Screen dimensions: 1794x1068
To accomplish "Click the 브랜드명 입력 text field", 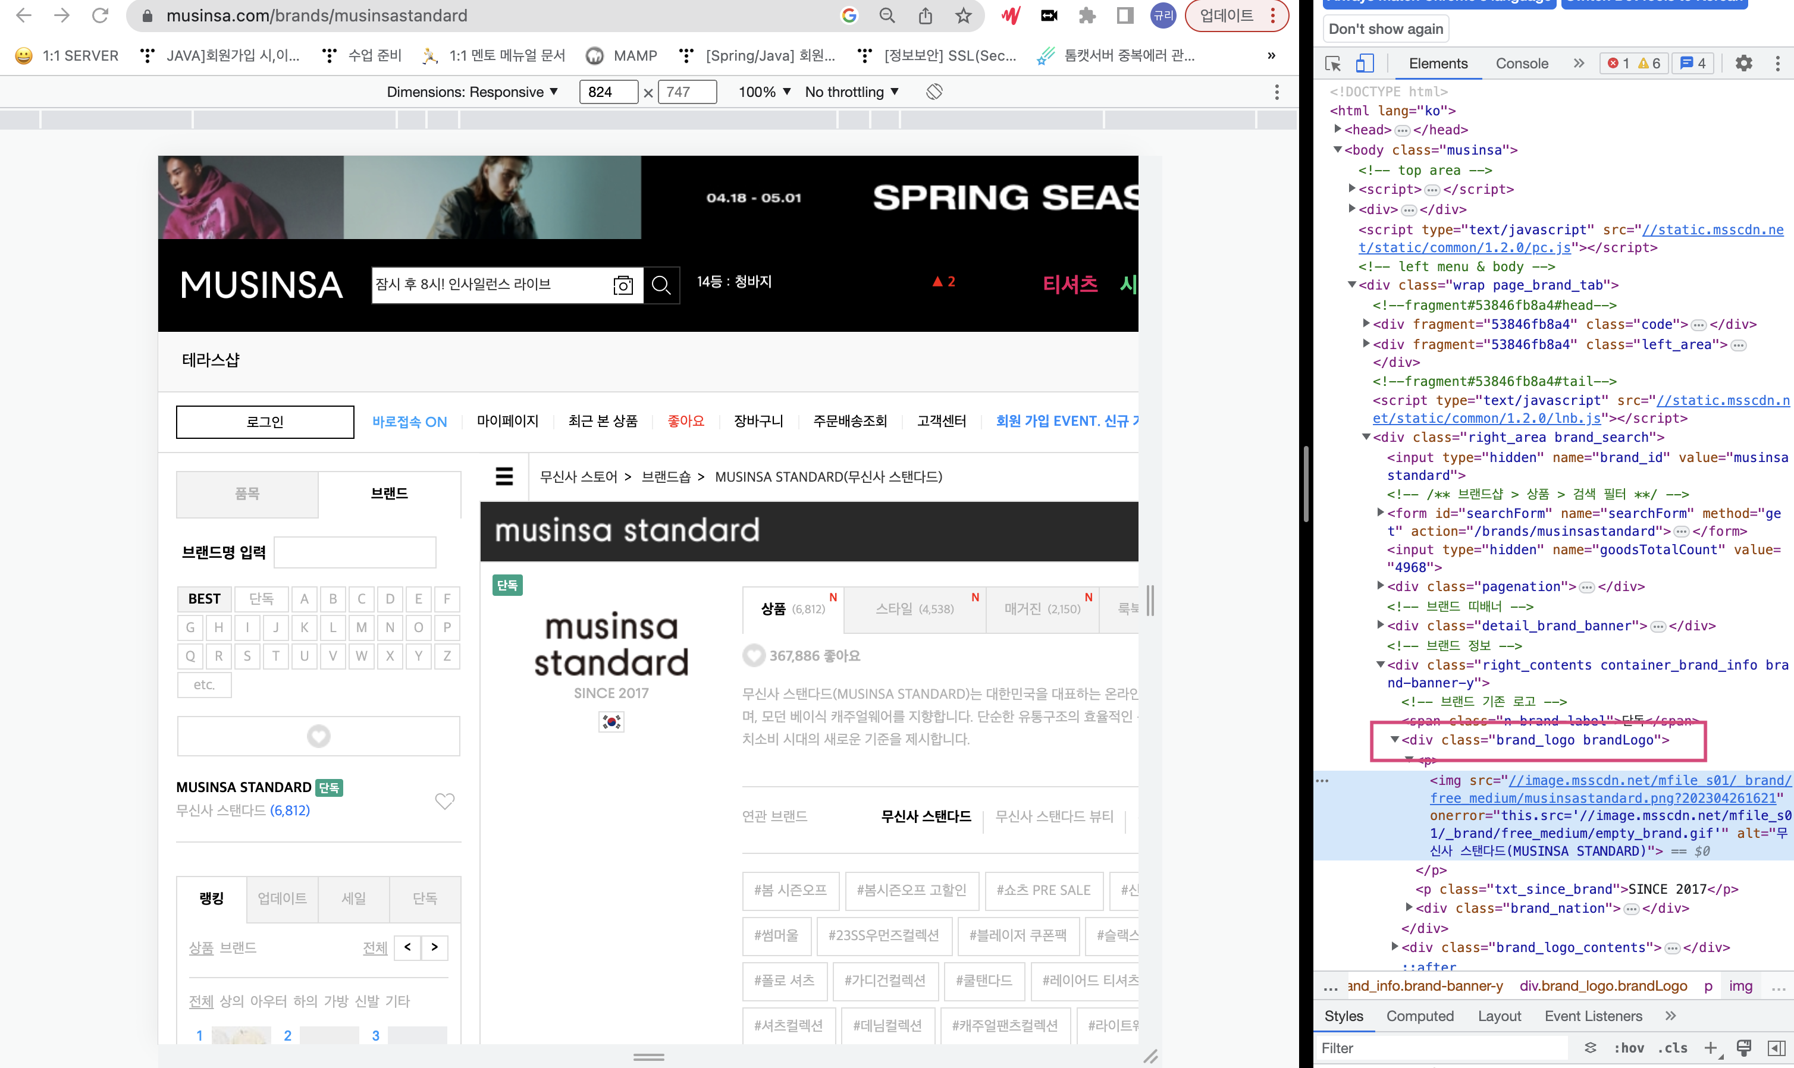I will [x=355, y=552].
